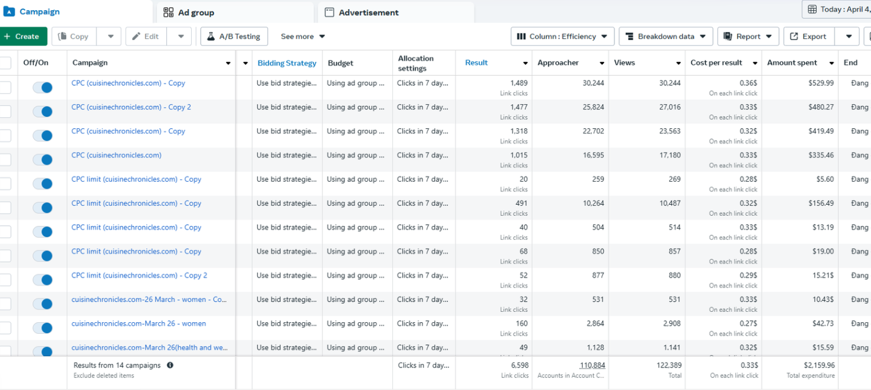Toggle off CPC (cuisinechronicles.com) - Copy 2 campaign
Image resolution: width=871 pixels, height=390 pixels.
point(42,111)
